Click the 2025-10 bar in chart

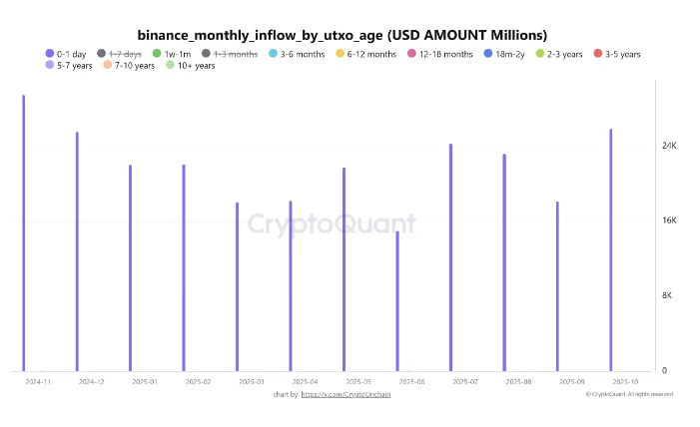610,249
